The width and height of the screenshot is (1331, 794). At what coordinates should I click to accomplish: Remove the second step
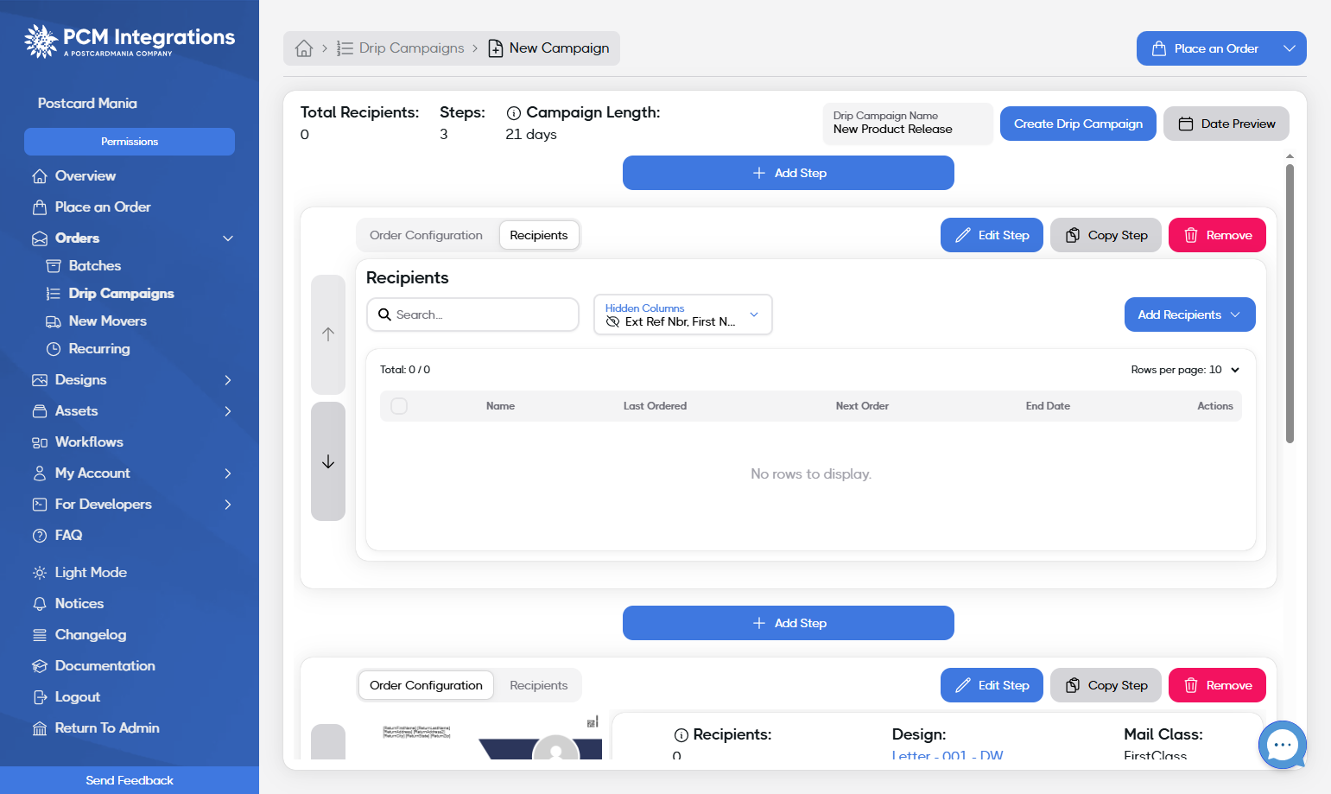pyautogui.click(x=1217, y=685)
